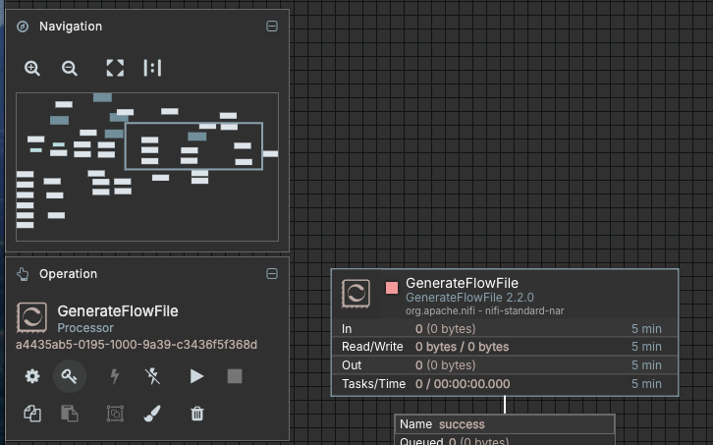The height and width of the screenshot is (445, 713).
Task: Start the GenerateFlowFile processor
Action: pos(196,375)
